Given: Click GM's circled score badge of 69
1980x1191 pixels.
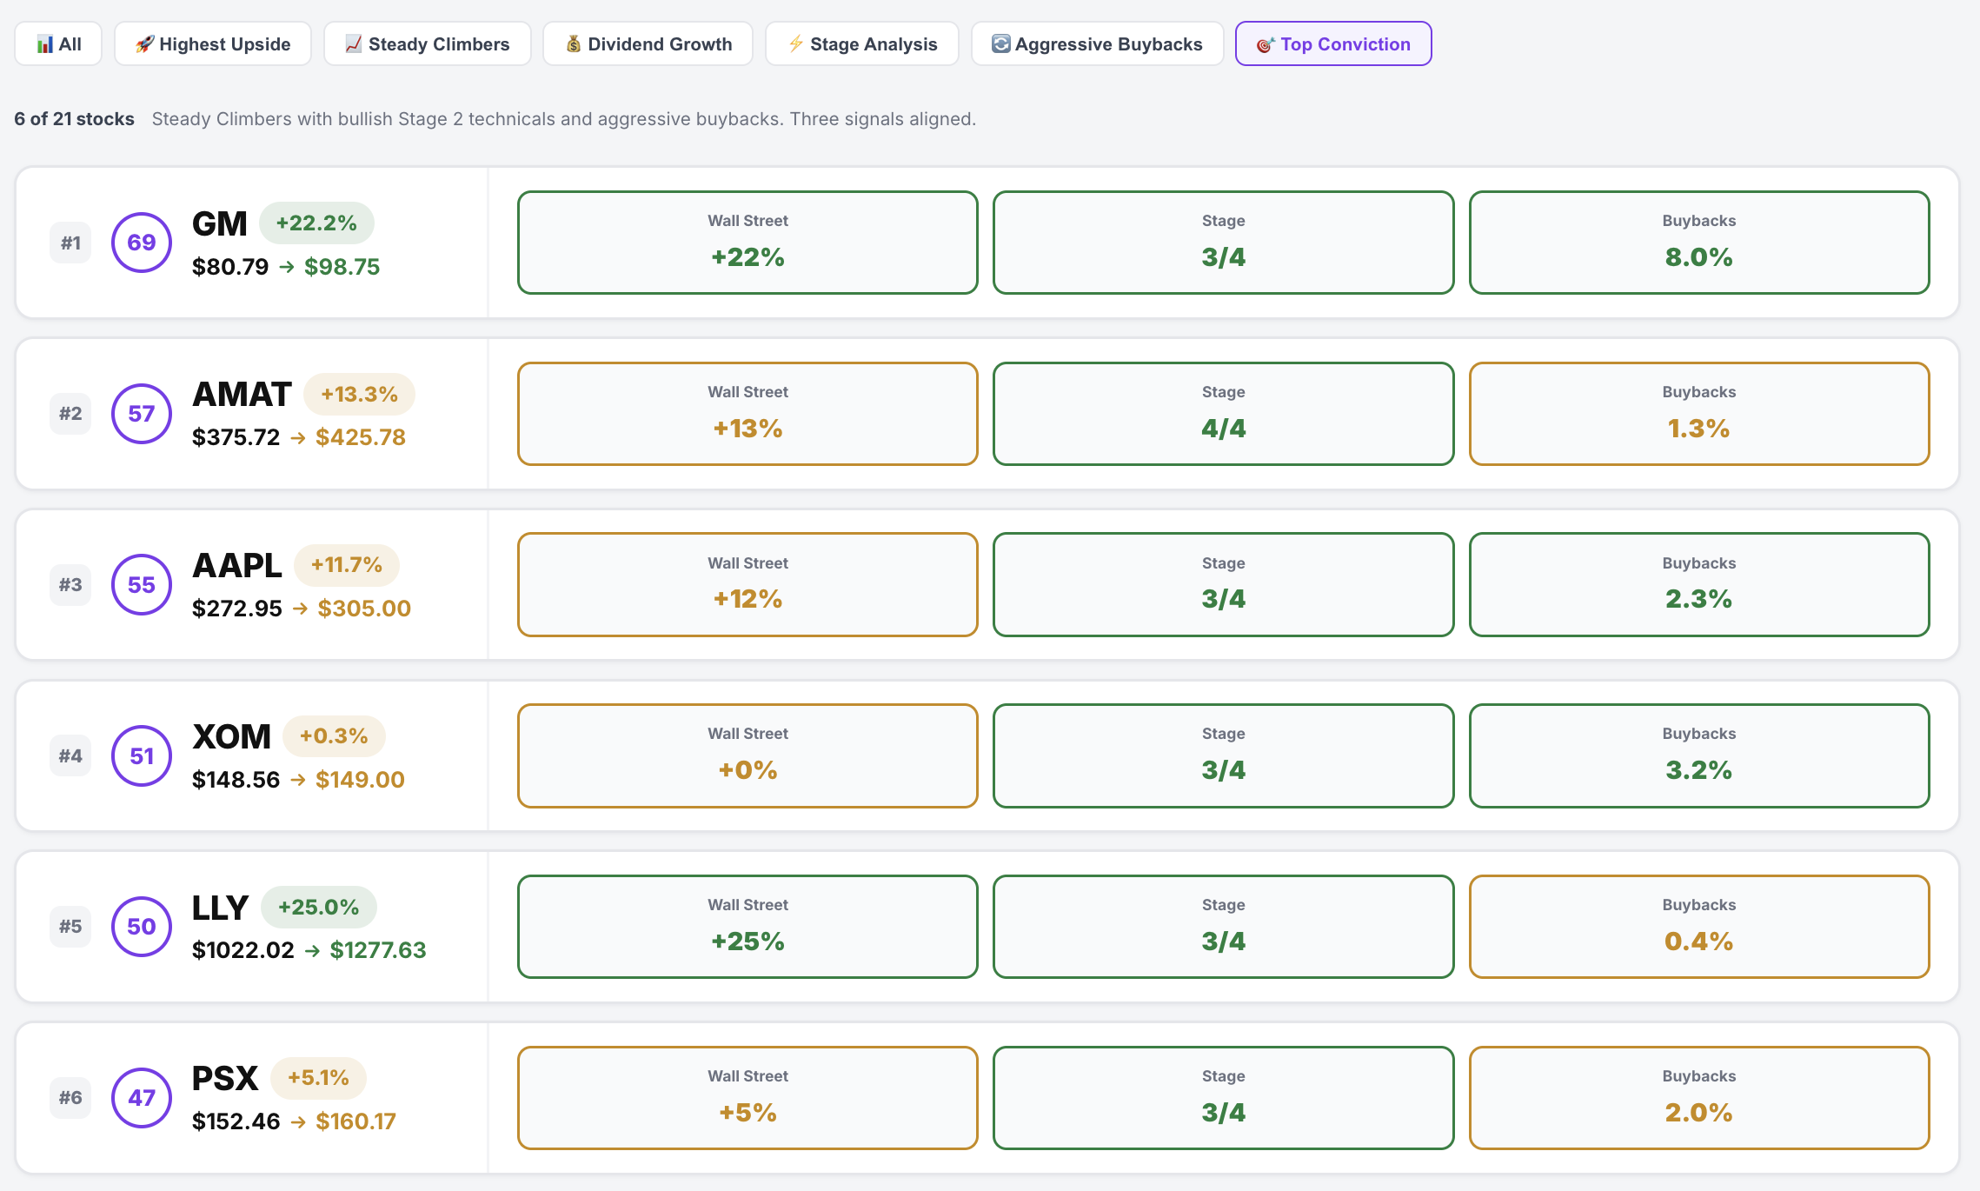Looking at the screenshot, I should (x=141, y=243).
